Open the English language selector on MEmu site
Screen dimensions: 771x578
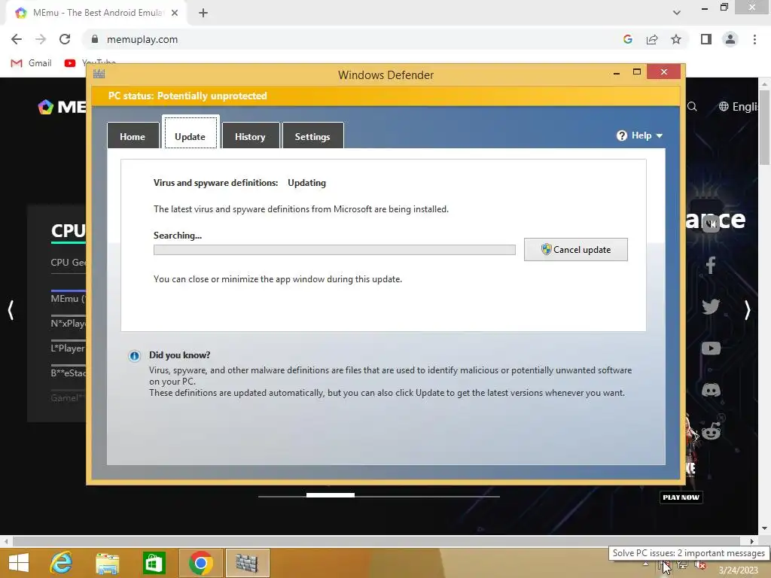click(x=739, y=107)
